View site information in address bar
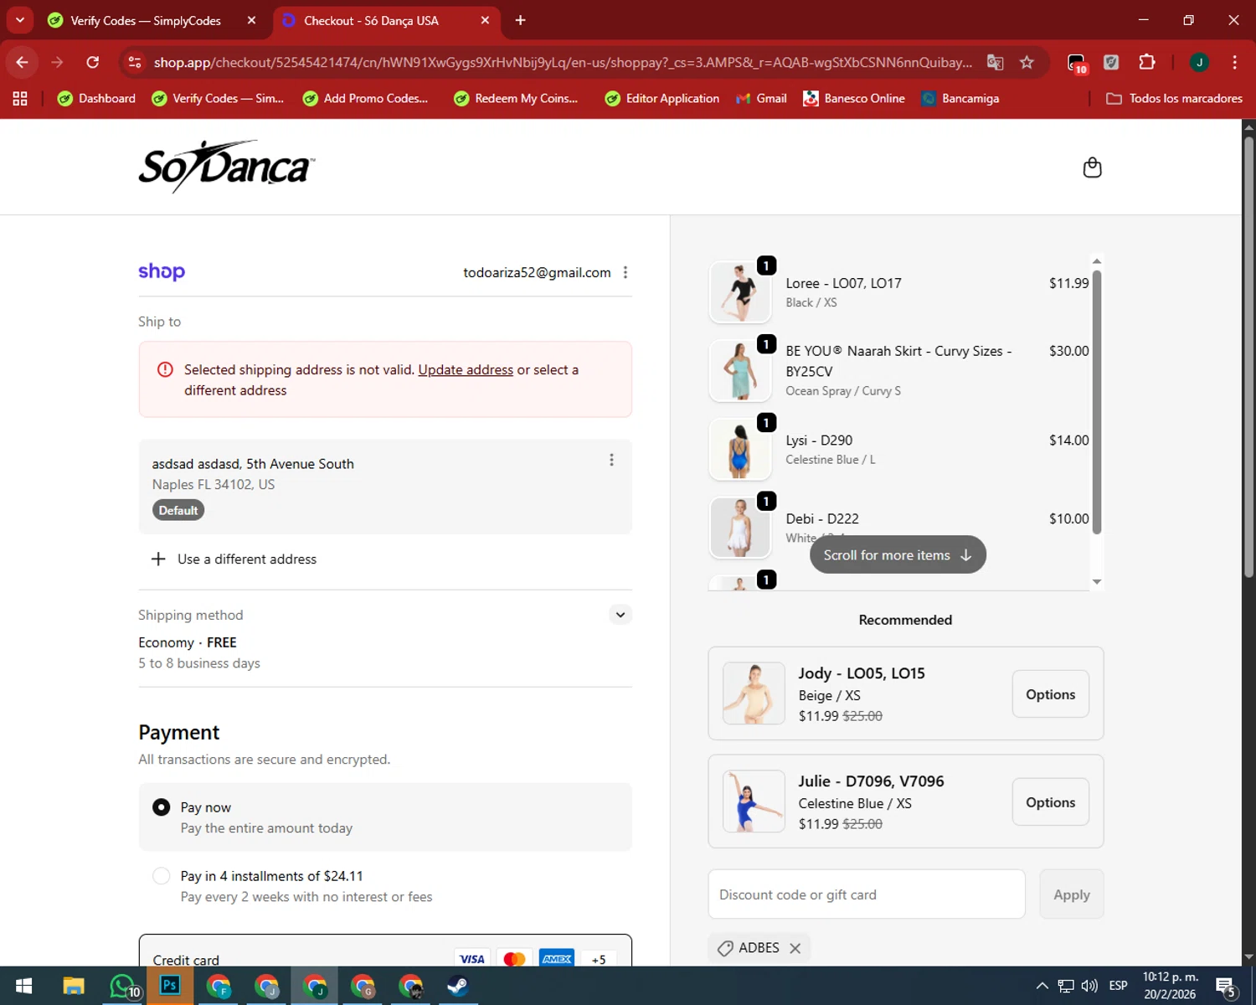 [x=134, y=62]
